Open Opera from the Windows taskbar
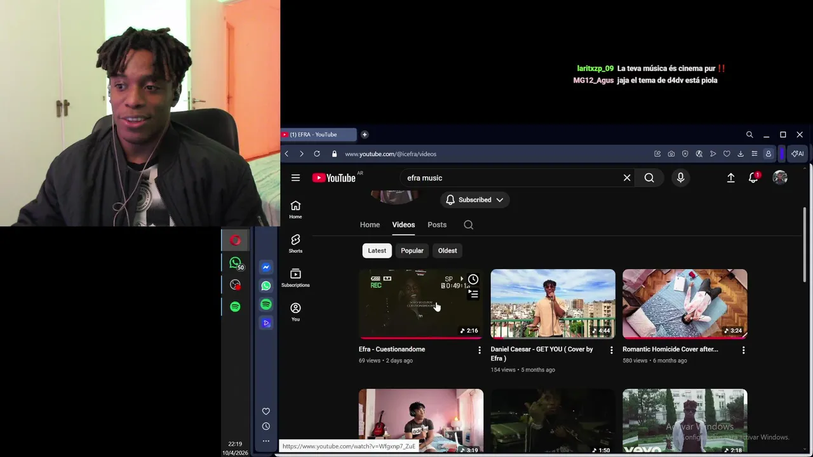Screen dimensions: 813x457 (x=236, y=241)
